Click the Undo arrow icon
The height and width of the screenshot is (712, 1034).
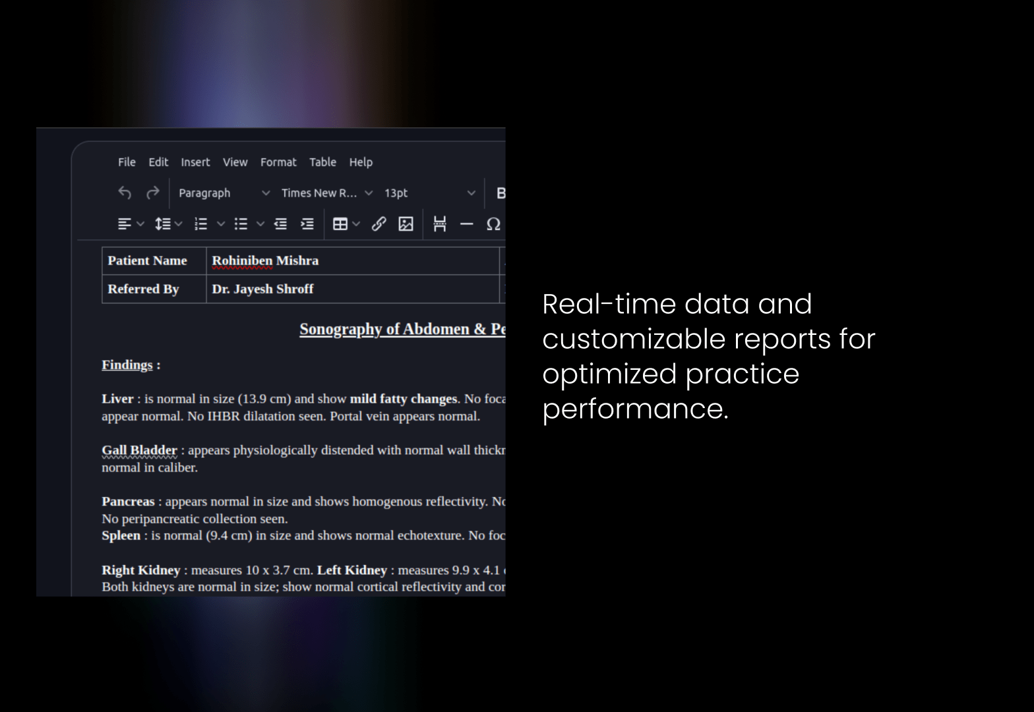pyautogui.click(x=125, y=193)
